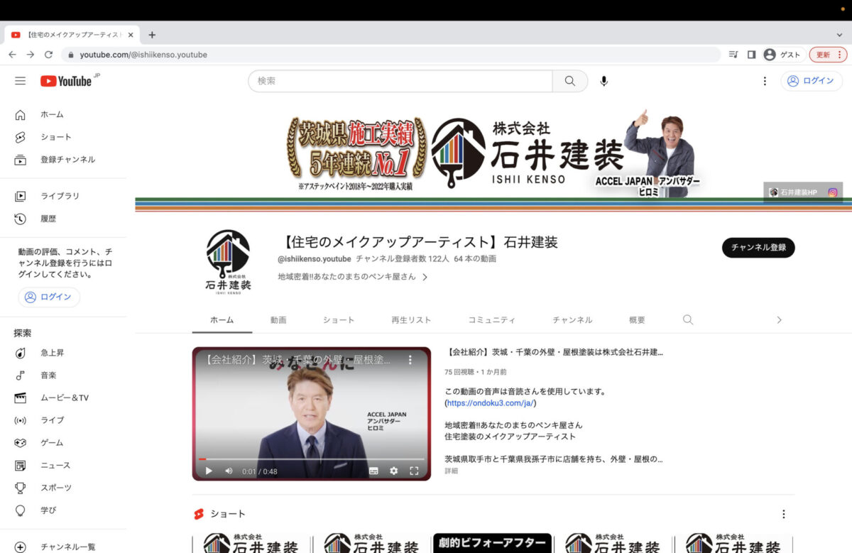Open video player settings gear
852x553 pixels.
click(393, 471)
